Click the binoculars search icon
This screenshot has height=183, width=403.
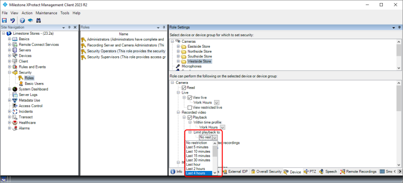[x=39, y=21]
